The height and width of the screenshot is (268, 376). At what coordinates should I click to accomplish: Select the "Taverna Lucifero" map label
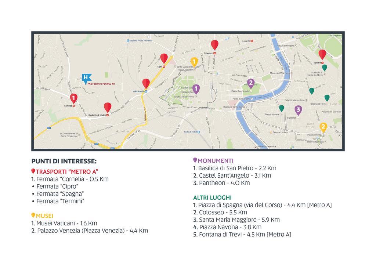coord(280,132)
